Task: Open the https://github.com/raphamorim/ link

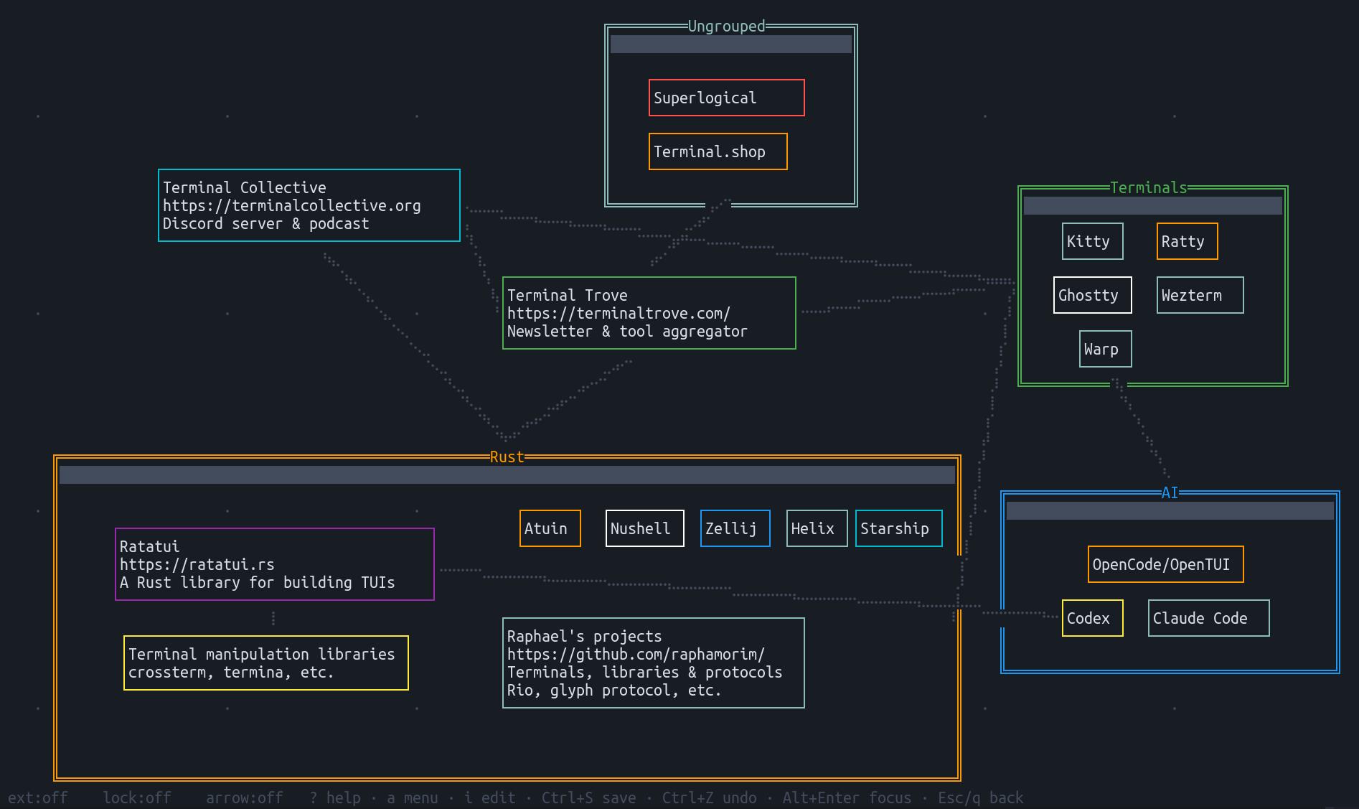Action: pos(636,654)
